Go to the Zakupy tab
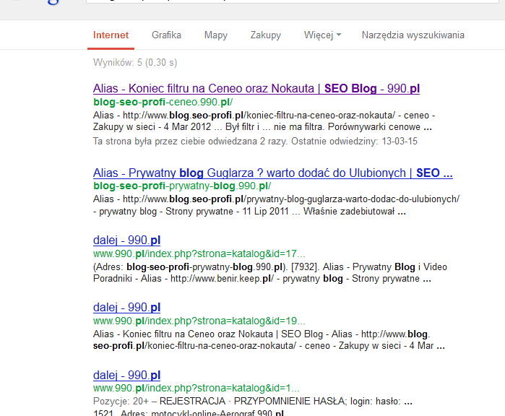 266,35
